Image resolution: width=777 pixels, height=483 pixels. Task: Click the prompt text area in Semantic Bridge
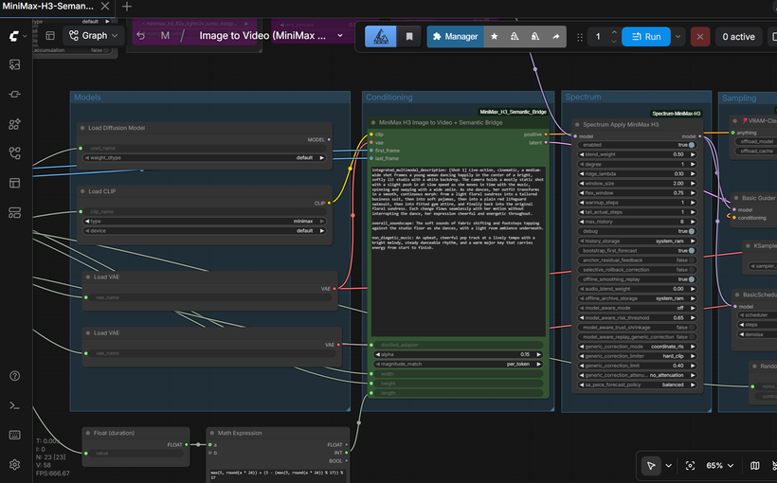[x=458, y=251]
